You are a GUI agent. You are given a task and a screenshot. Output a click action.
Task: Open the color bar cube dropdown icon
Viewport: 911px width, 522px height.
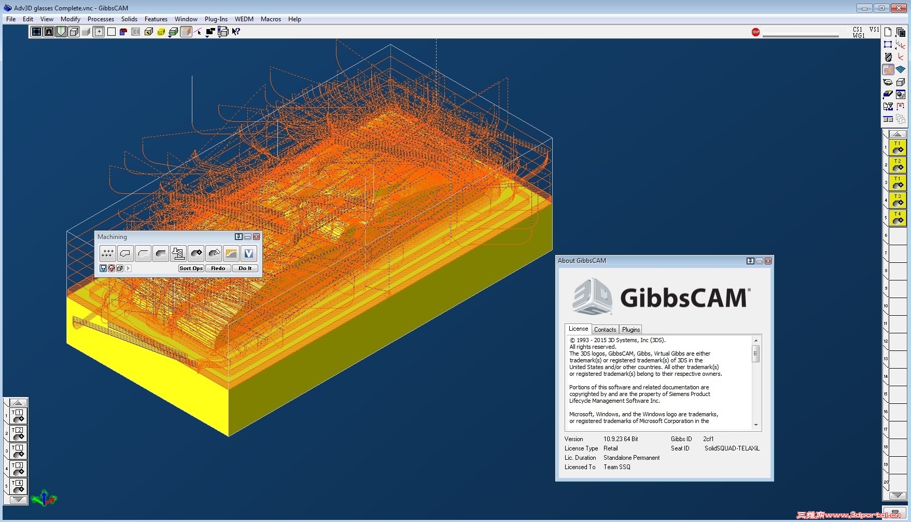223,32
